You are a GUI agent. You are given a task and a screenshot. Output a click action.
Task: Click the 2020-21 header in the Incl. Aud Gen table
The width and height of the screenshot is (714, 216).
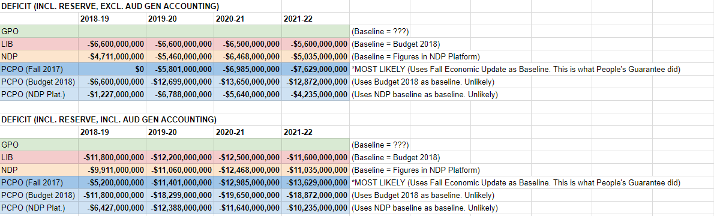click(x=248, y=133)
